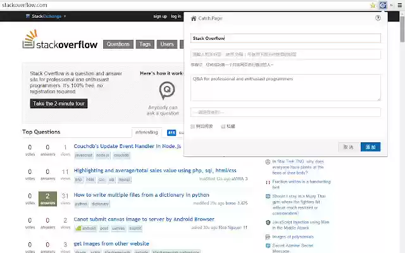Click the Stack Overflow title field in popup
This screenshot has height=253, width=405.
(x=285, y=38)
